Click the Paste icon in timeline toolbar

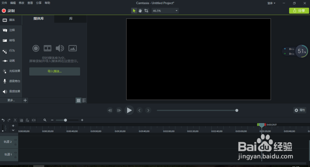click(x=27, y=120)
